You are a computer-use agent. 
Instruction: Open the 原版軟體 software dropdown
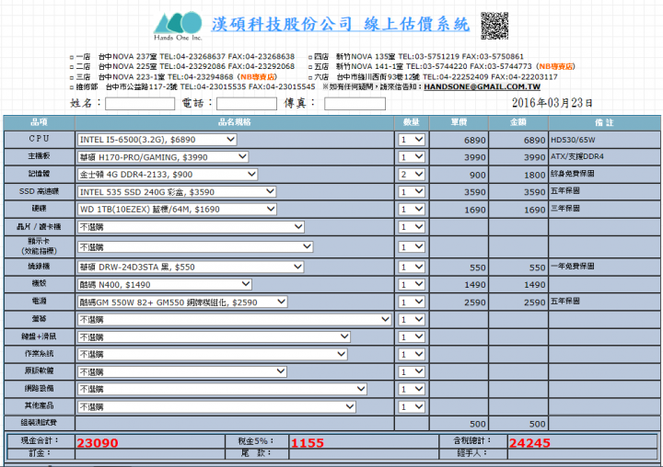[x=182, y=371]
